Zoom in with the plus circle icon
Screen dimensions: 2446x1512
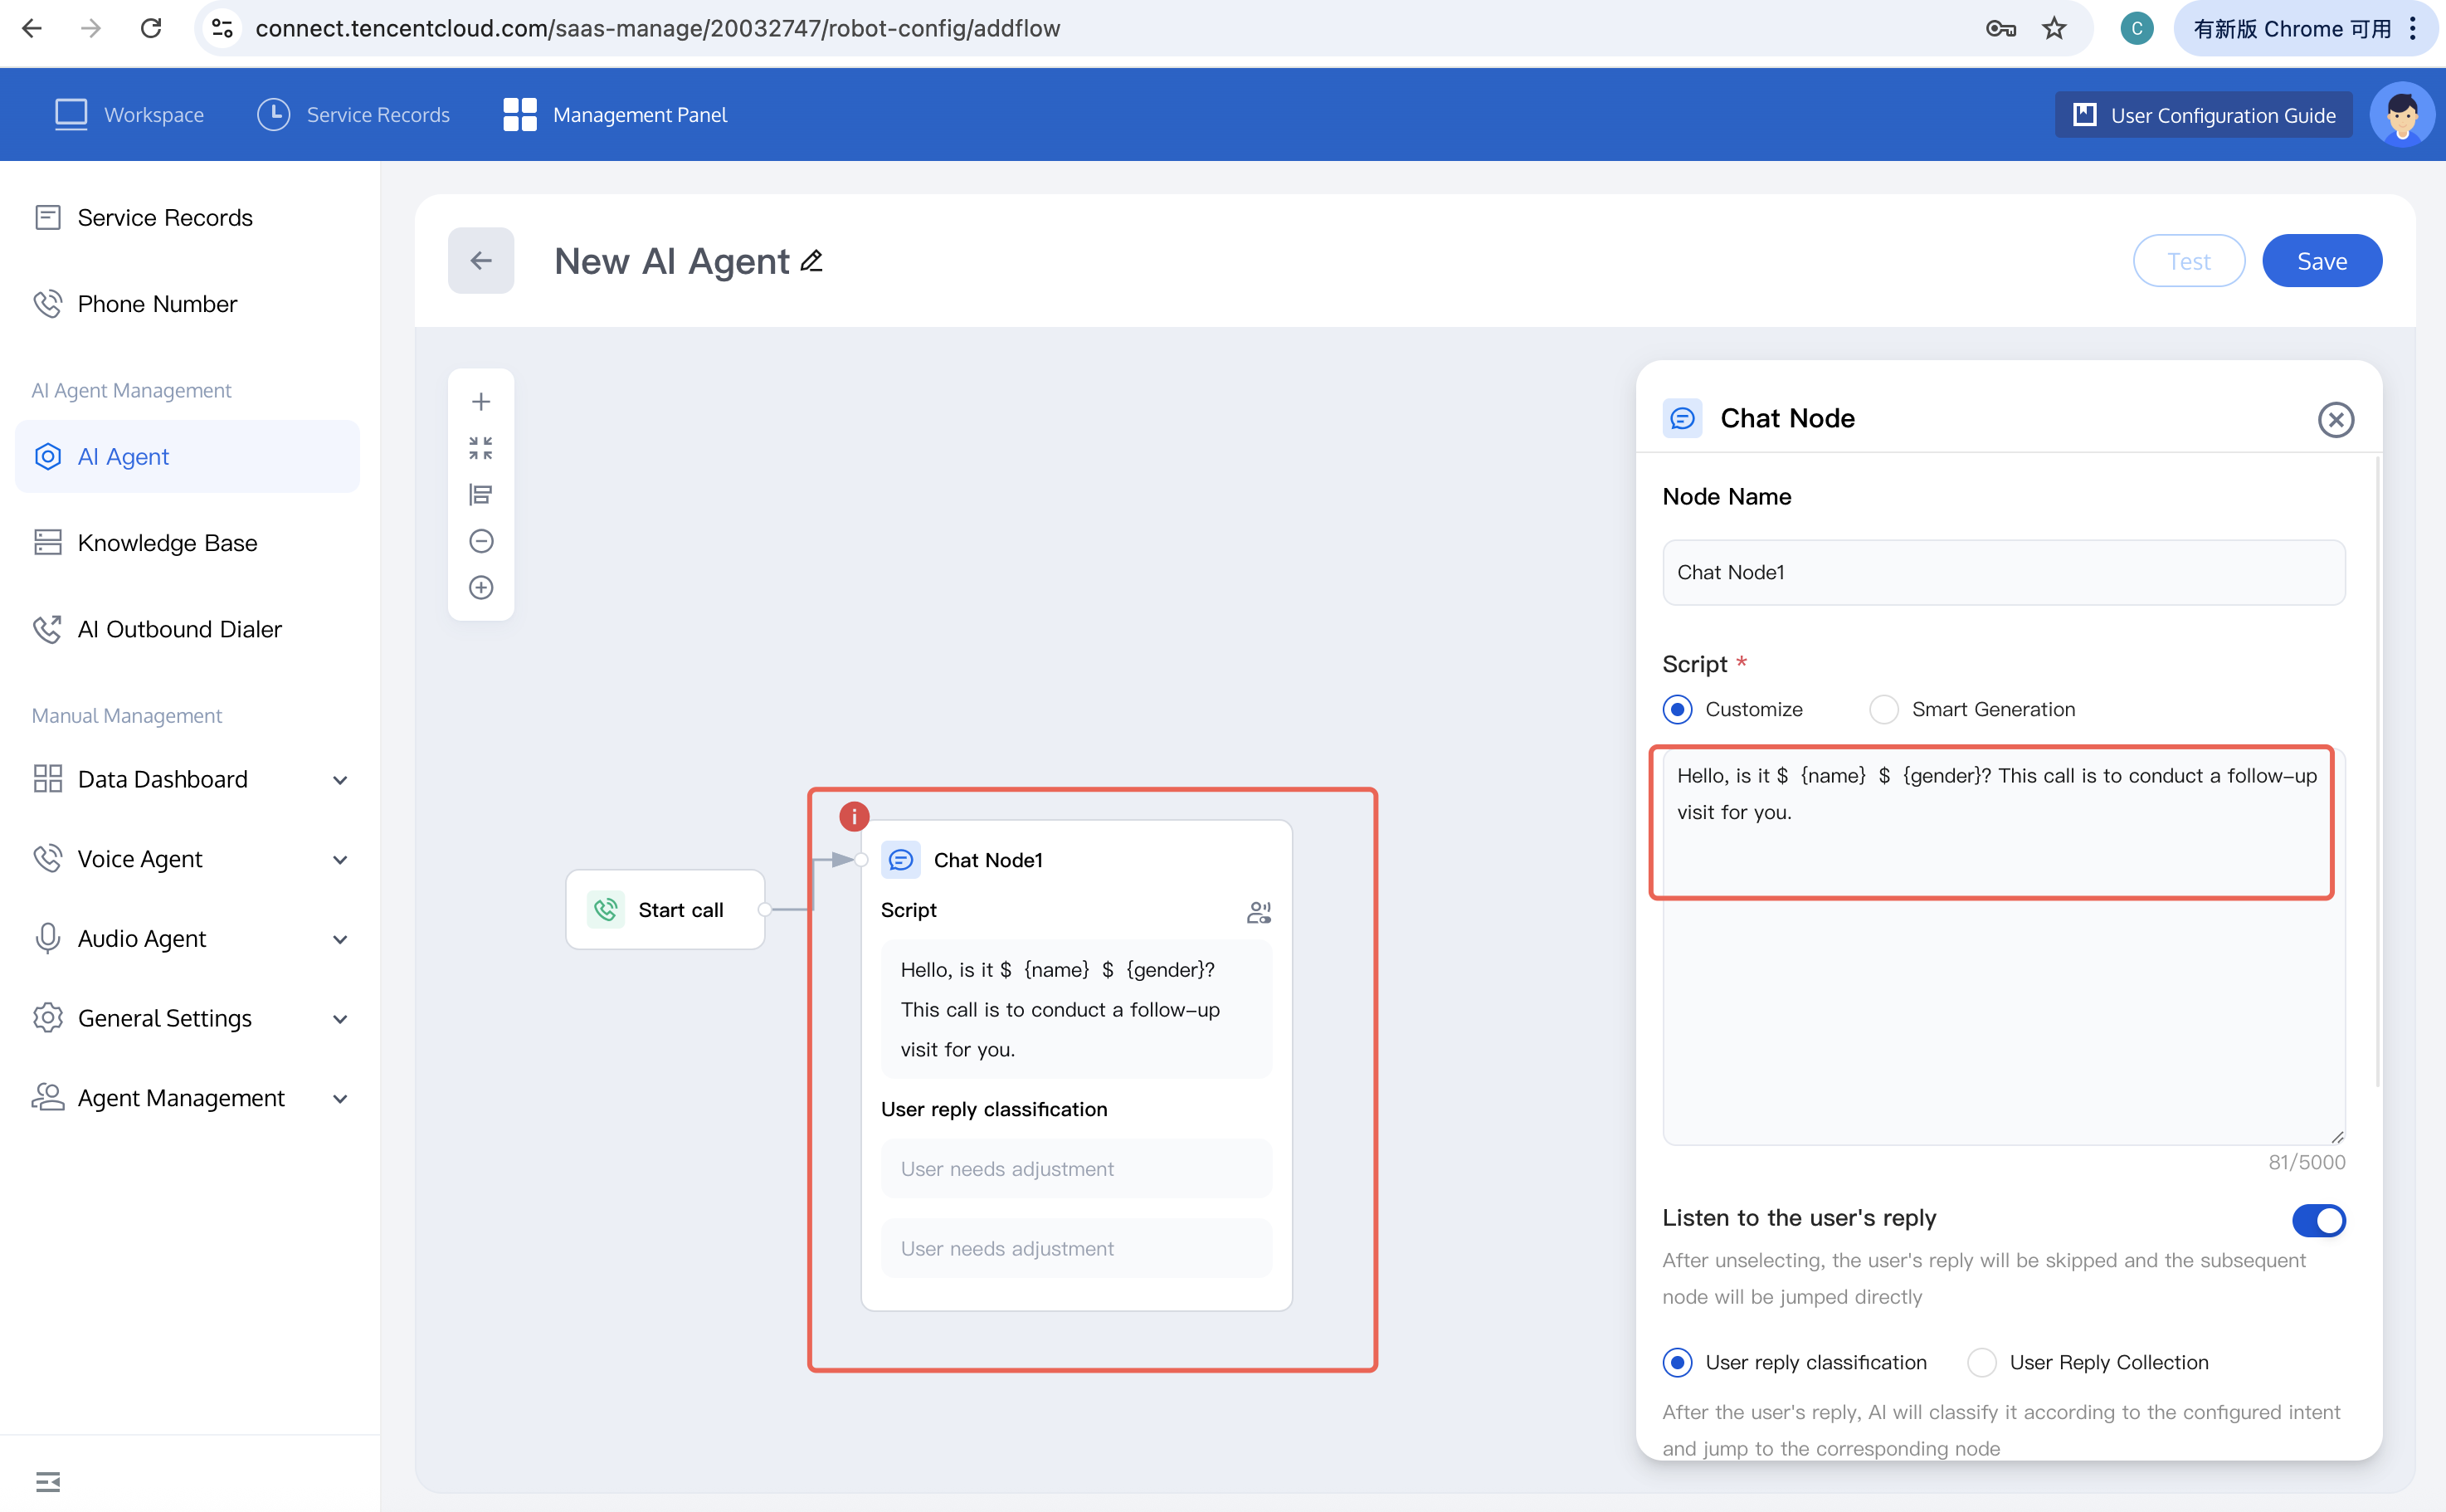pos(480,587)
